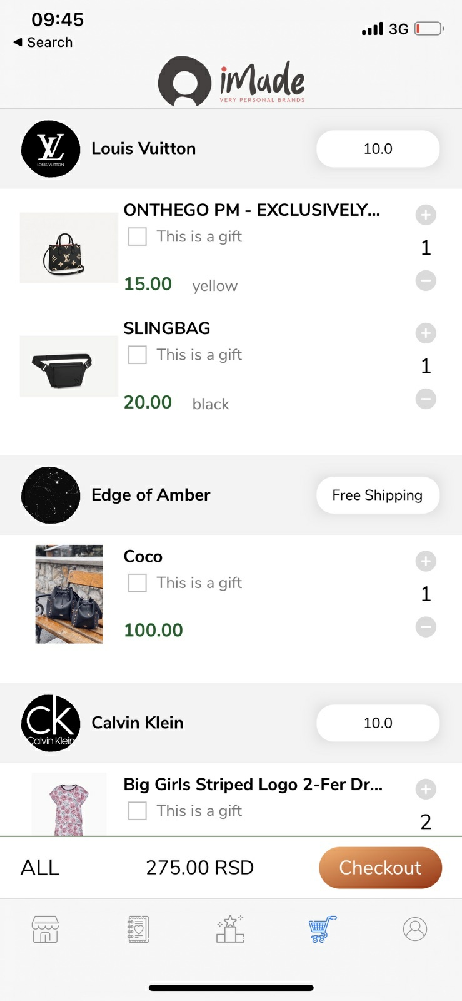This screenshot has width=462, height=1001.
Task: View the Coco product thumbnail
Action: pyautogui.click(x=69, y=594)
